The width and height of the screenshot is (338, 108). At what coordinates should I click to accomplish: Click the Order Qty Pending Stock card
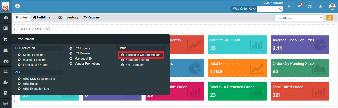(300, 68)
